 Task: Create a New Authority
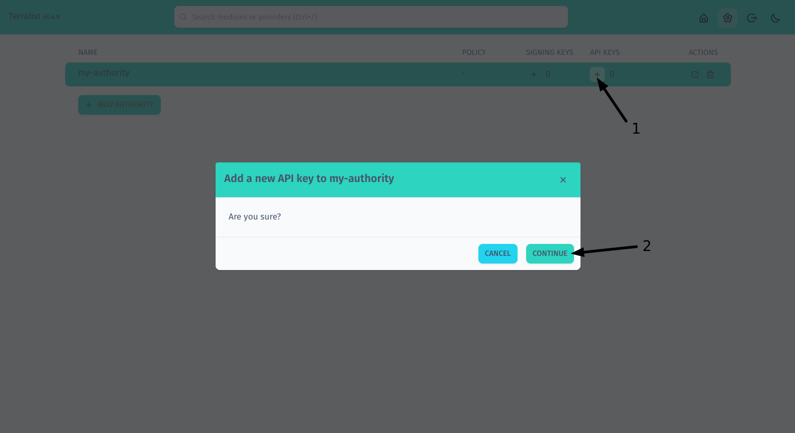coord(119,105)
